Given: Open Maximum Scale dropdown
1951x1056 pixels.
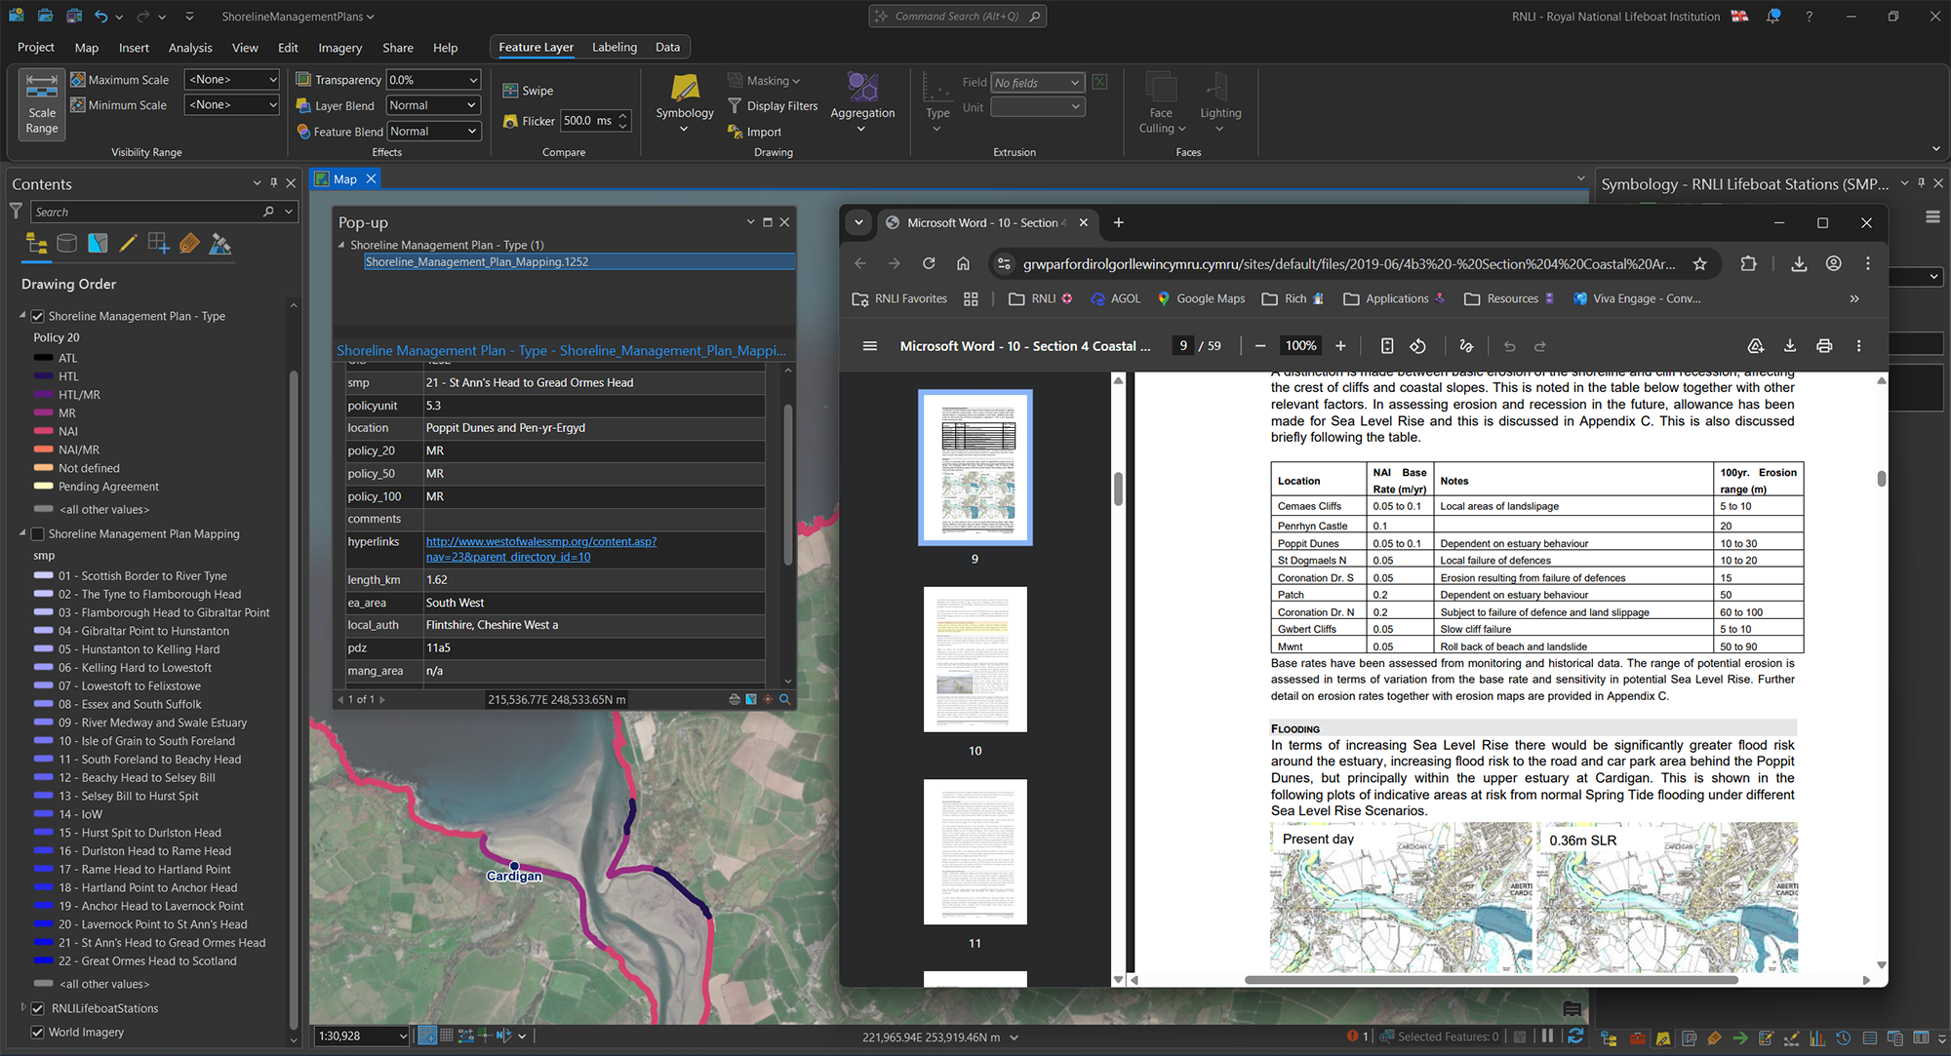Looking at the screenshot, I should coord(232,80).
